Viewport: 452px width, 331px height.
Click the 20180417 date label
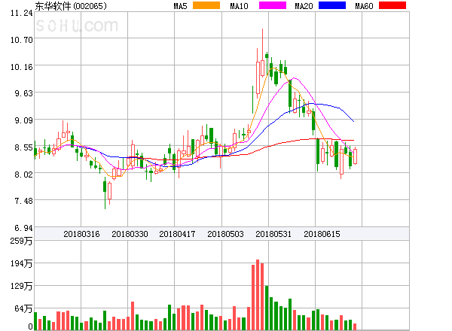point(177,234)
